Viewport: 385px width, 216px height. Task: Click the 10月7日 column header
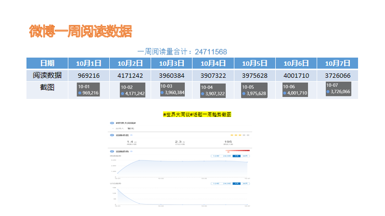point(338,63)
